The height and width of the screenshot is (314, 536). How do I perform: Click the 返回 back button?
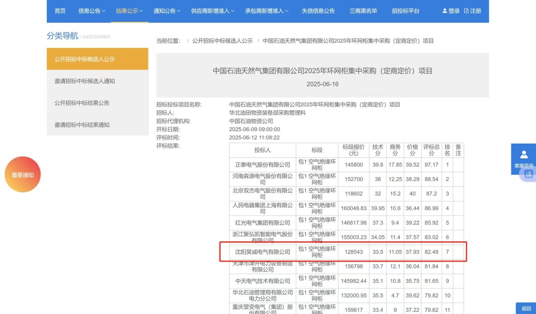526,308
